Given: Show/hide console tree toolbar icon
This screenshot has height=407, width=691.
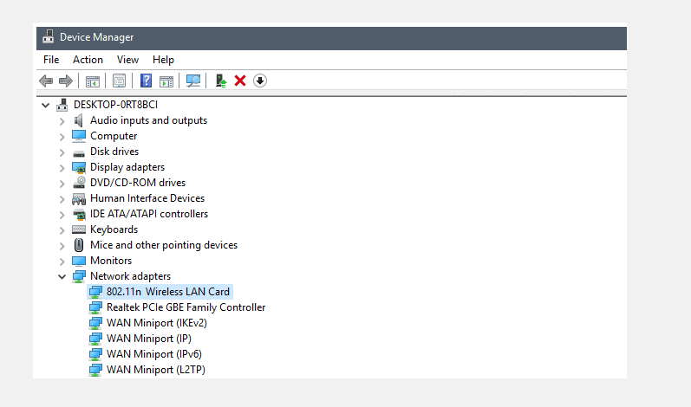Looking at the screenshot, I should pyautogui.click(x=93, y=81).
